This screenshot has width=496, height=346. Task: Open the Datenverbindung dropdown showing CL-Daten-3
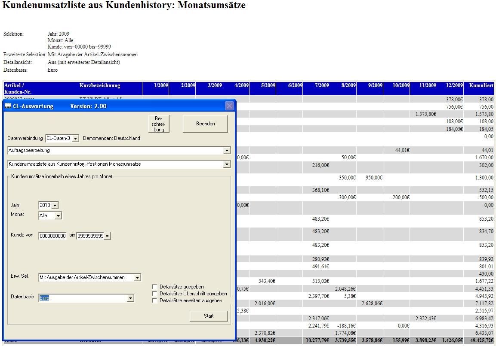click(x=75, y=138)
